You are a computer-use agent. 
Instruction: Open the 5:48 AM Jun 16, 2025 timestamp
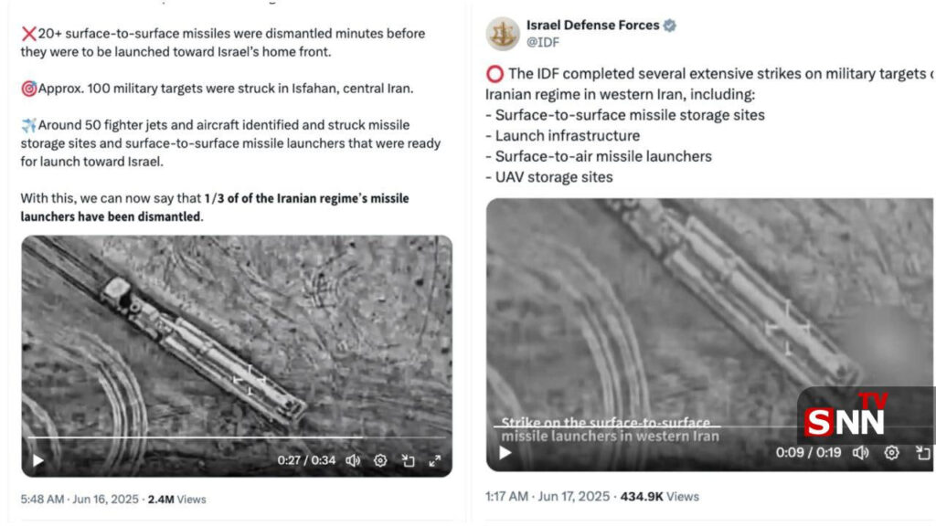tap(78, 500)
